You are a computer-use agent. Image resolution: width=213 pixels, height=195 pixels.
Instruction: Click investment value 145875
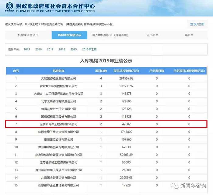click(126, 94)
